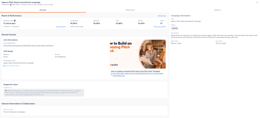This screenshot has height=118, width=260.
Task: Click the end date calendar icon
Action: [217, 44]
